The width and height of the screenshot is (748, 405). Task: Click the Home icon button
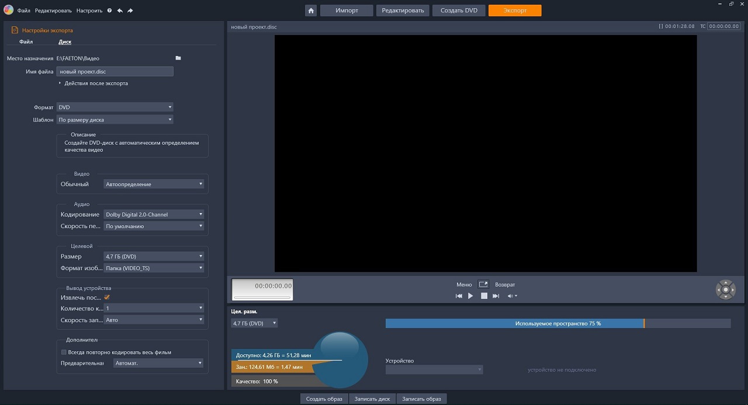(311, 11)
